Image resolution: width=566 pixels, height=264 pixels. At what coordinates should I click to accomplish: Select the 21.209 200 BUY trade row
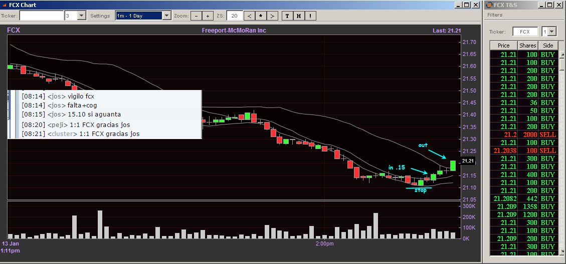coord(524,238)
